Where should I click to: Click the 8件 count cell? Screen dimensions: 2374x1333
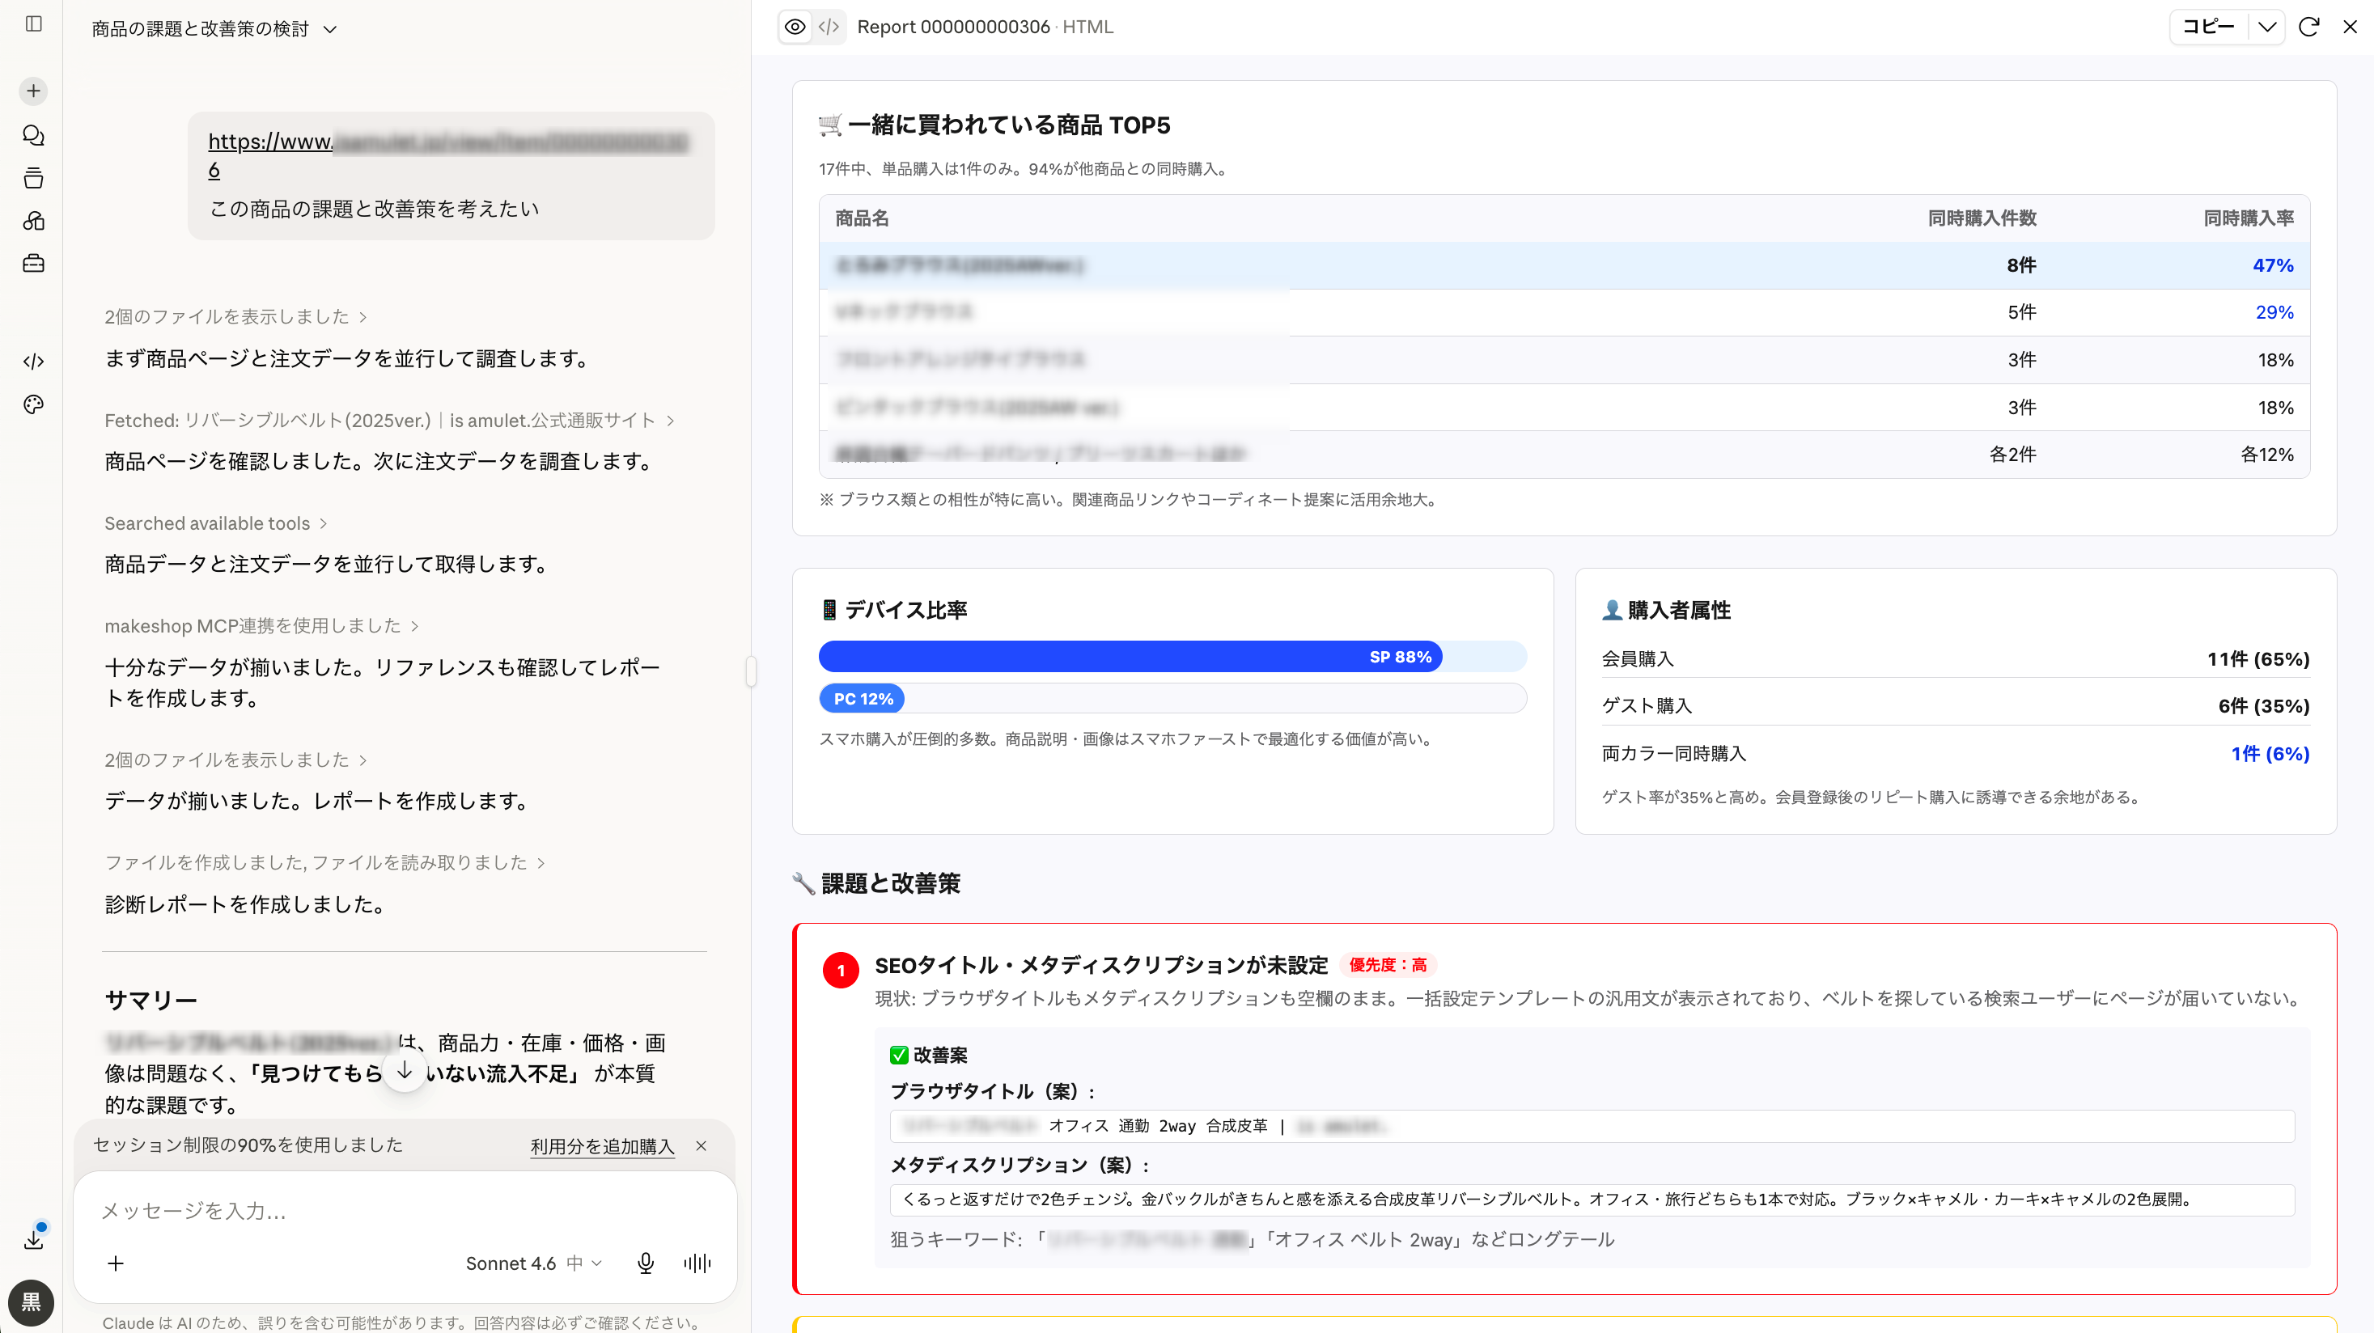[2022, 265]
